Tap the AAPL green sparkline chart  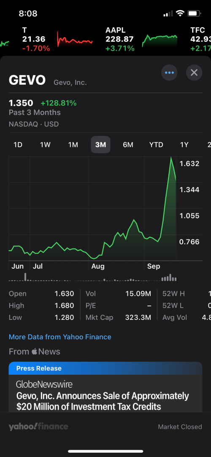[160, 41]
